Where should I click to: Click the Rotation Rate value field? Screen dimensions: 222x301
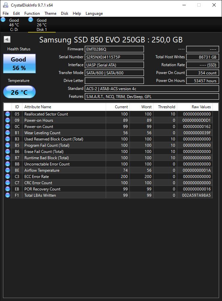pyautogui.click(x=203, y=65)
